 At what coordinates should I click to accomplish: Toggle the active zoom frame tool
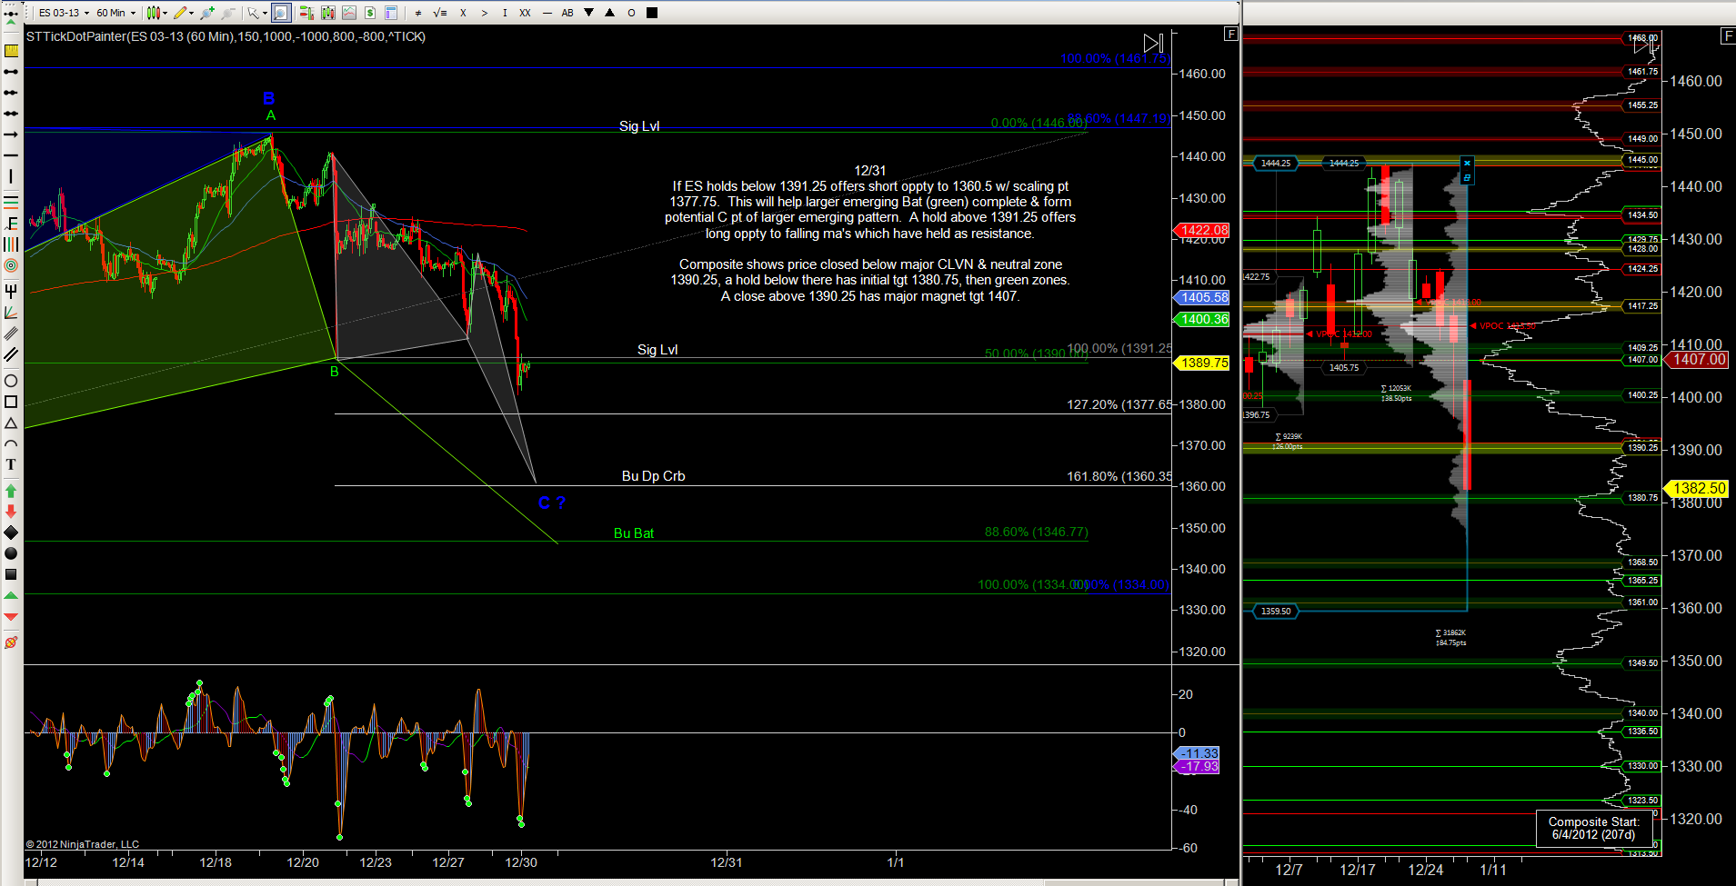[281, 13]
